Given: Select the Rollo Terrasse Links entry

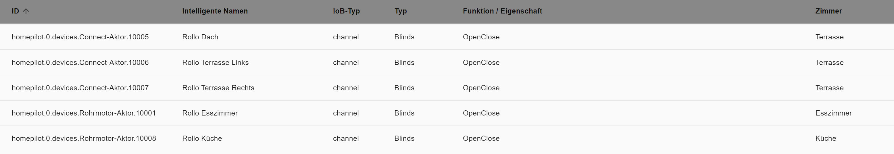Looking at the screenshot, I should pyautogui.click(x=215, y=62).
